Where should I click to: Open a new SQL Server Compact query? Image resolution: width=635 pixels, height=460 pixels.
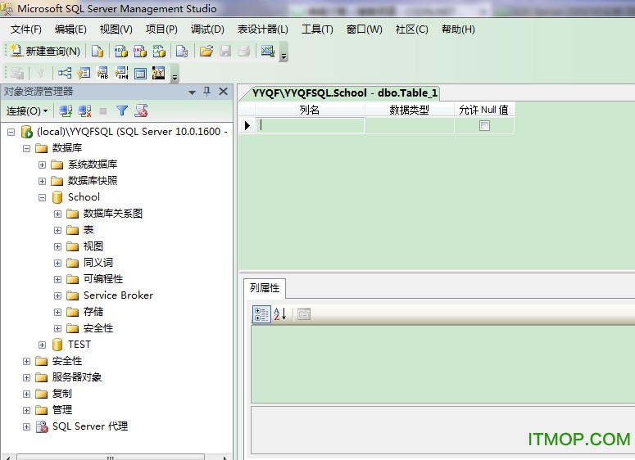[182, 51]
